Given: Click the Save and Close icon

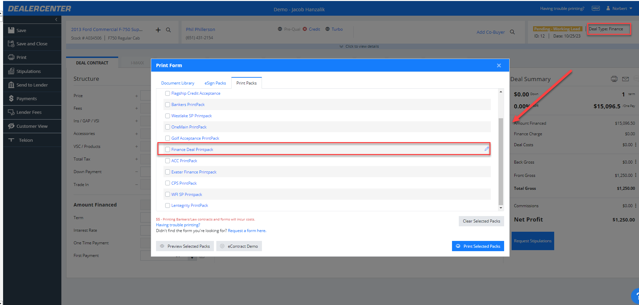Looking at the screenshot, I should click(11, 44).
